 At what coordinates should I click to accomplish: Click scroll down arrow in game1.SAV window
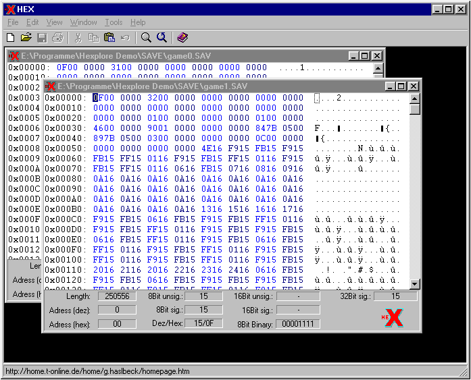[414, 283]
